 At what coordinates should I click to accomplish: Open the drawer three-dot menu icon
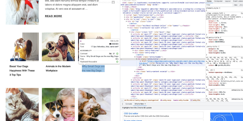tap(122, 104)
